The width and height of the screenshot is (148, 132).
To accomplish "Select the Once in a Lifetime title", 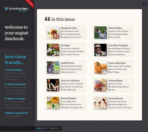I will point(70,81).
